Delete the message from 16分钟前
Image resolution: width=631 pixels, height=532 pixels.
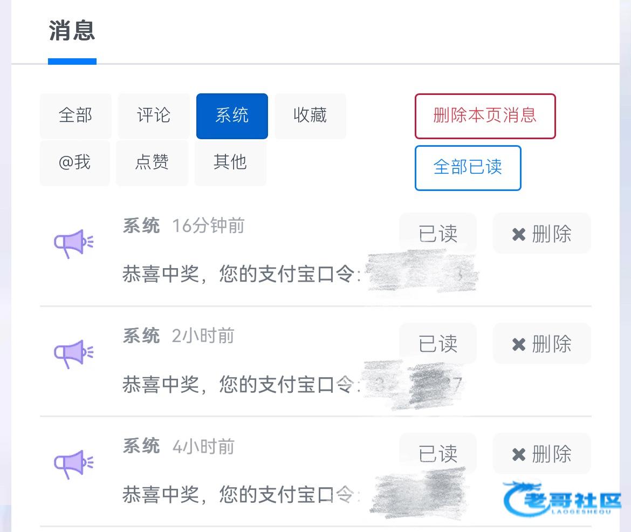(x=541, y=234)
